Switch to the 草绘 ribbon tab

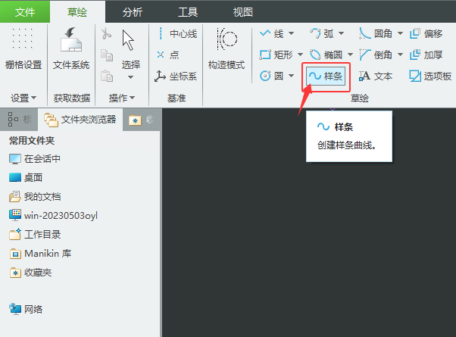77,12
